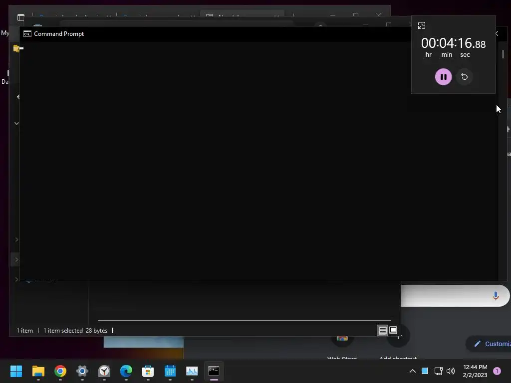Open the notification center badge
The image size is (511, 383).
coord(497,371)
